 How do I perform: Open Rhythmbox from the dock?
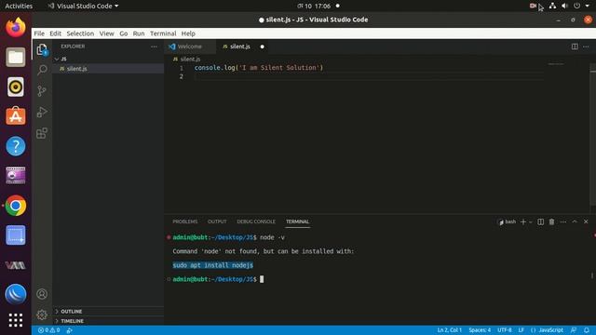[x=16, y=87]
